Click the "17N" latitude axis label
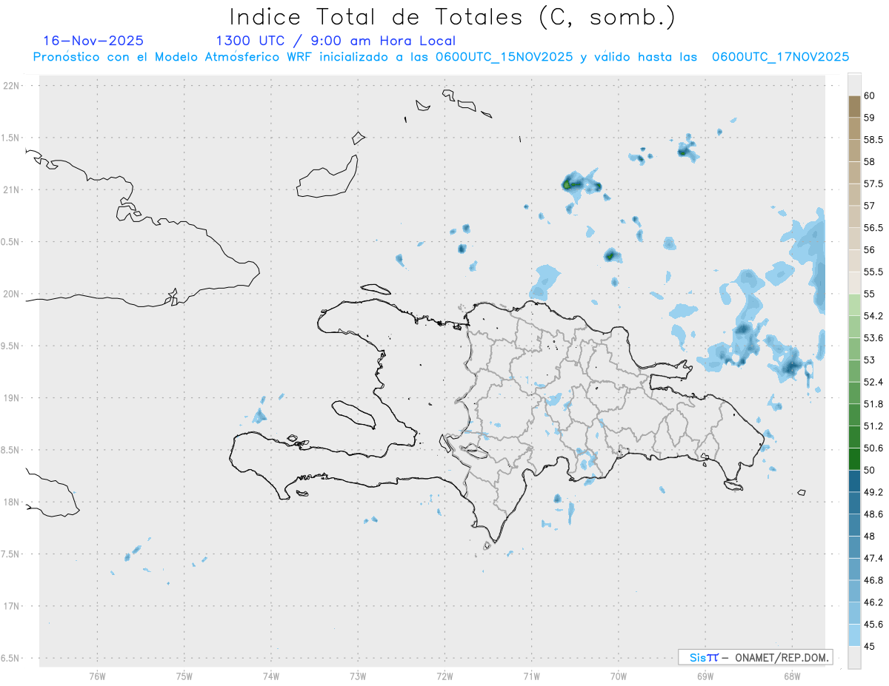The height and width of the screenshot is (686, 889). 12,606
